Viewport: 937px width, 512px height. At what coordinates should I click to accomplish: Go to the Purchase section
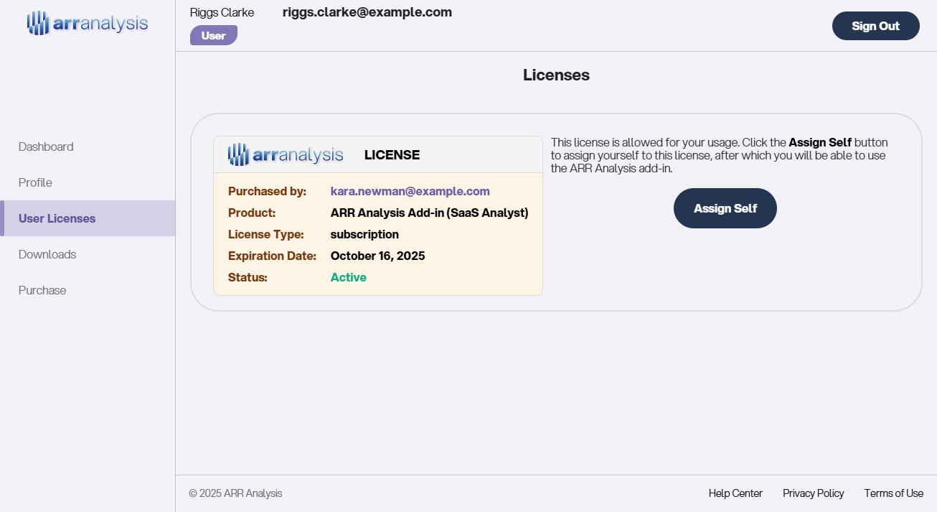42,290
